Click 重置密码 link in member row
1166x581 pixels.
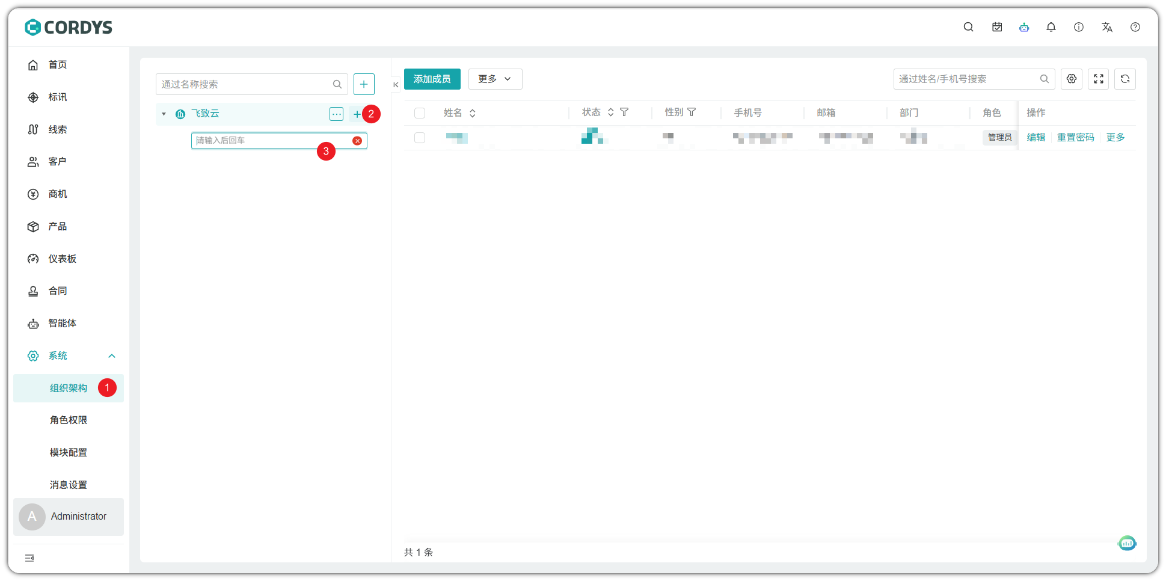click(x=1075, y=138)
